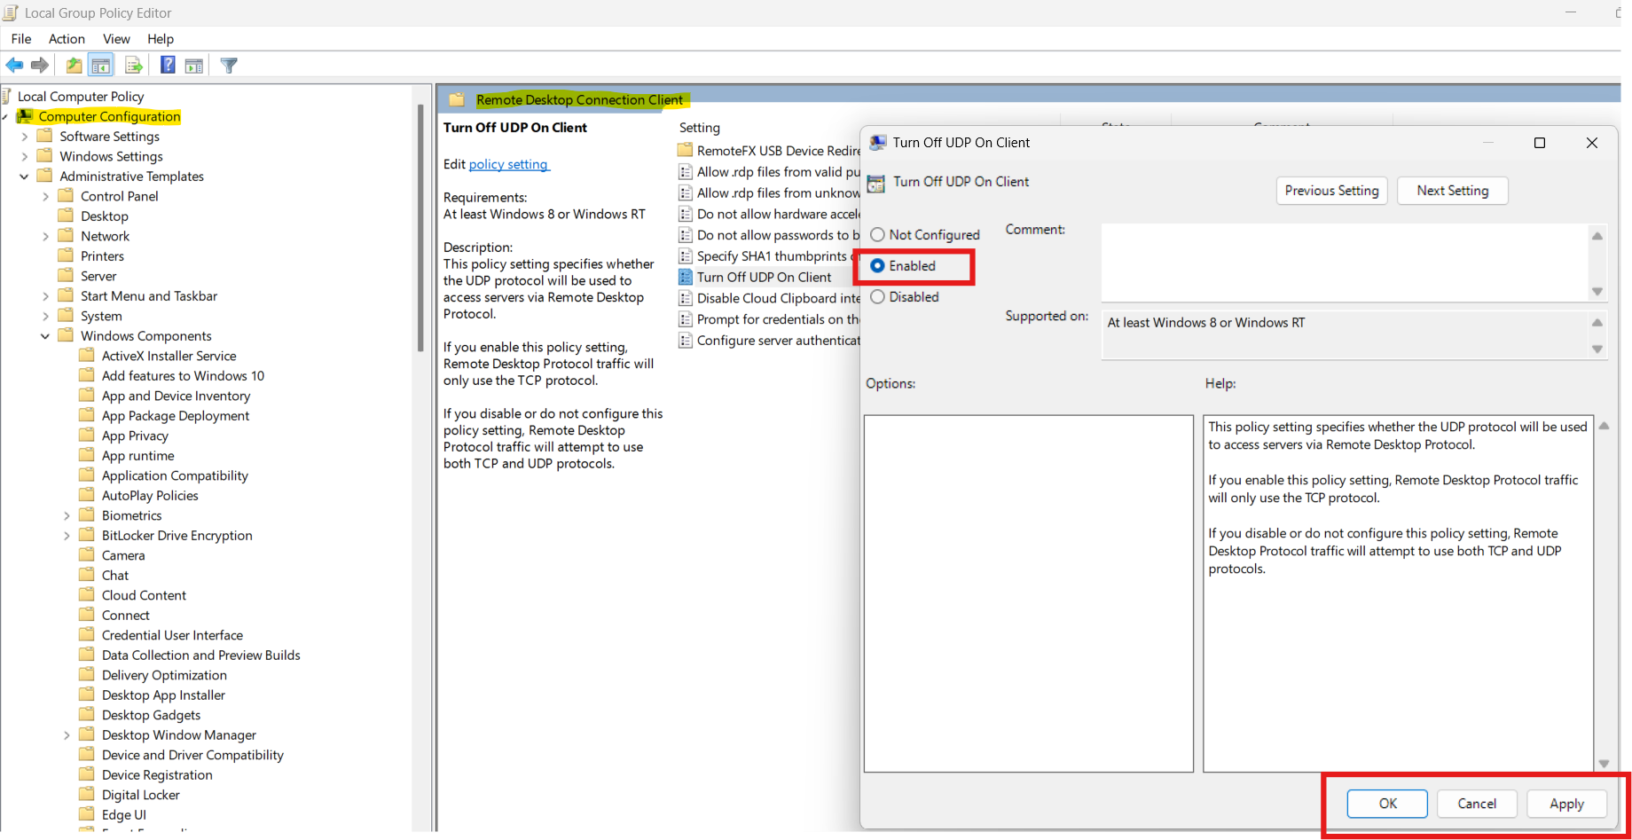Click the Printers folder icon

coord(66,255)
